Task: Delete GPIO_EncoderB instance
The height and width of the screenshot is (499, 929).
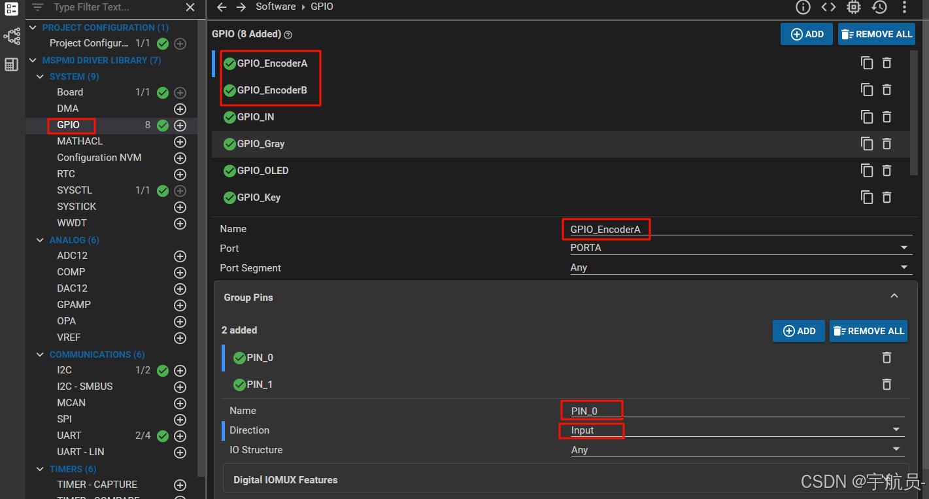Action: 887,90
